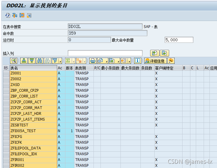Click the version value 1 in ZFI005A_TEST row
The width and height of the screenshot is (217, 168).
click(x=70, y=131)
